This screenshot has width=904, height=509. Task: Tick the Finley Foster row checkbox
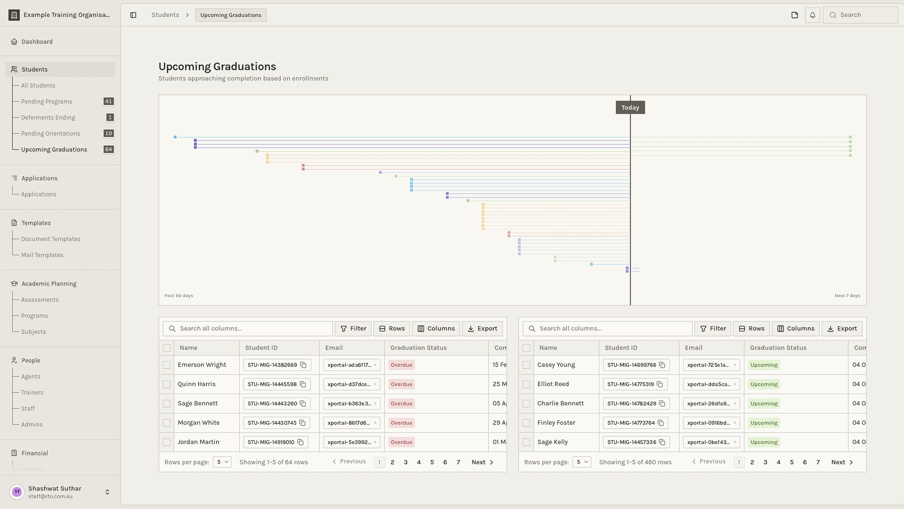click(526, 423)
